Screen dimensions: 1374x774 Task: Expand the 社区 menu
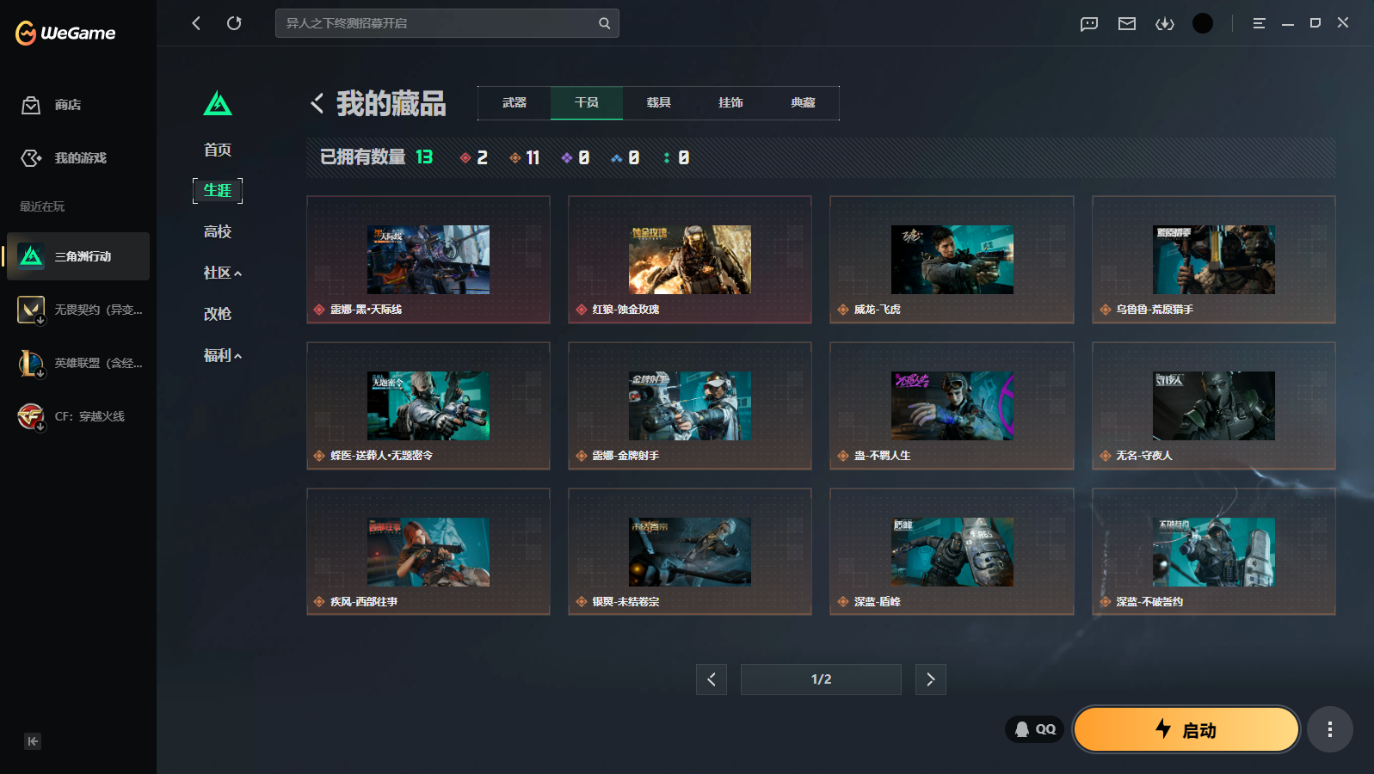[222, 273]
